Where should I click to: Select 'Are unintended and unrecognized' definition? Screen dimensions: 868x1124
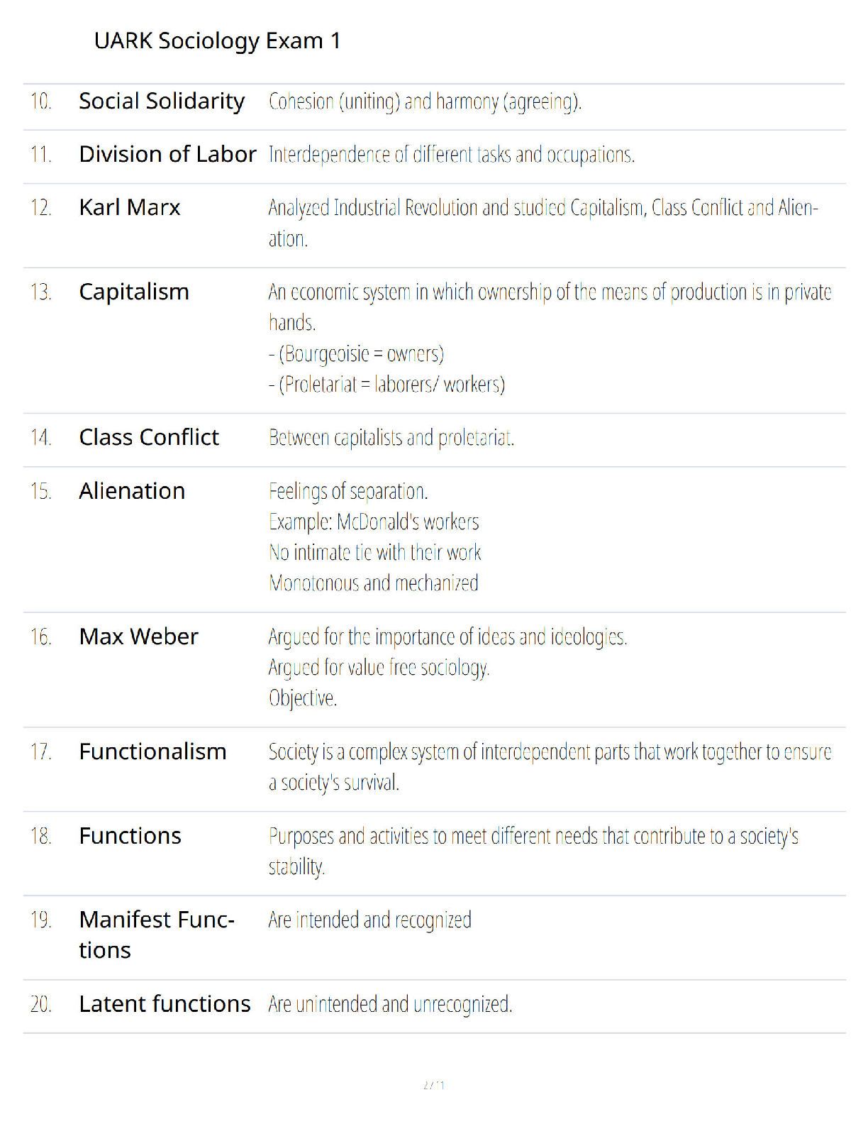[x=390, y=1004]
